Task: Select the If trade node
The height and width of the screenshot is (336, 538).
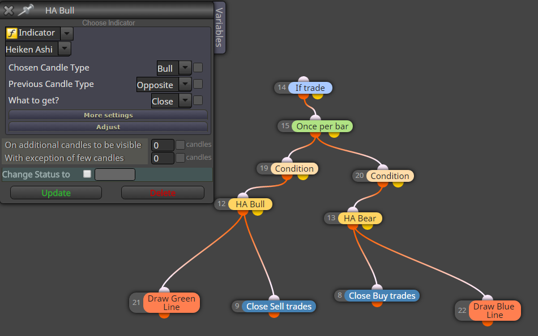Action: 310,88
